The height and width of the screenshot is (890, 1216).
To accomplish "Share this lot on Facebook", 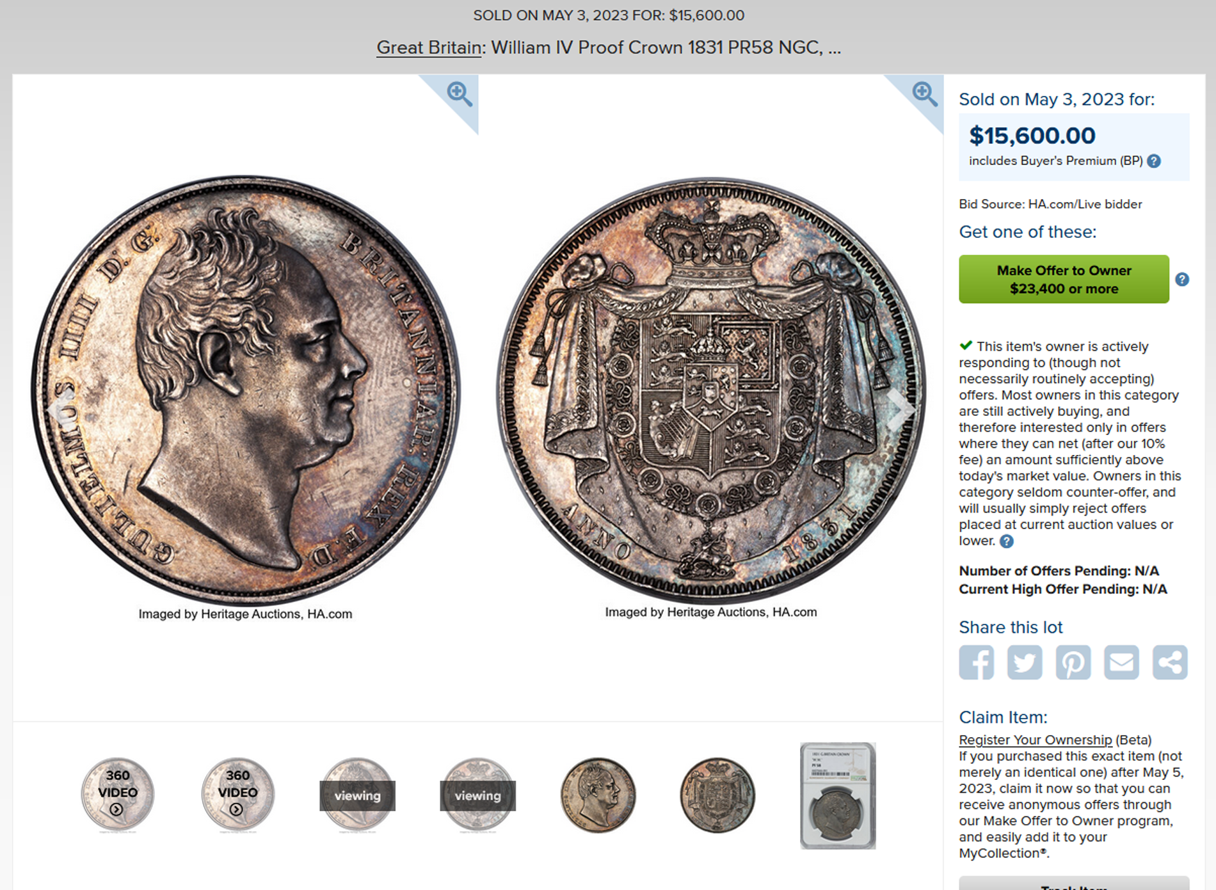I will (x=976, y=662).
